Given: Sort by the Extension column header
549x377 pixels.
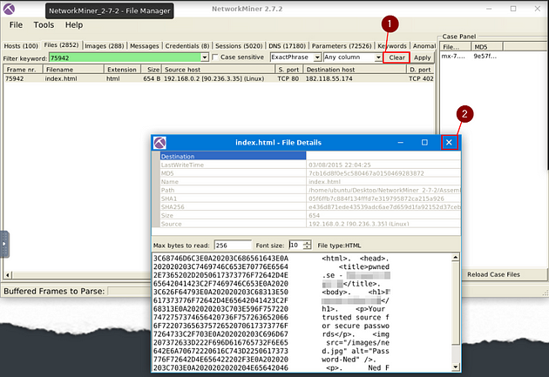Looking at the screenshot, I should pos(123,70).
